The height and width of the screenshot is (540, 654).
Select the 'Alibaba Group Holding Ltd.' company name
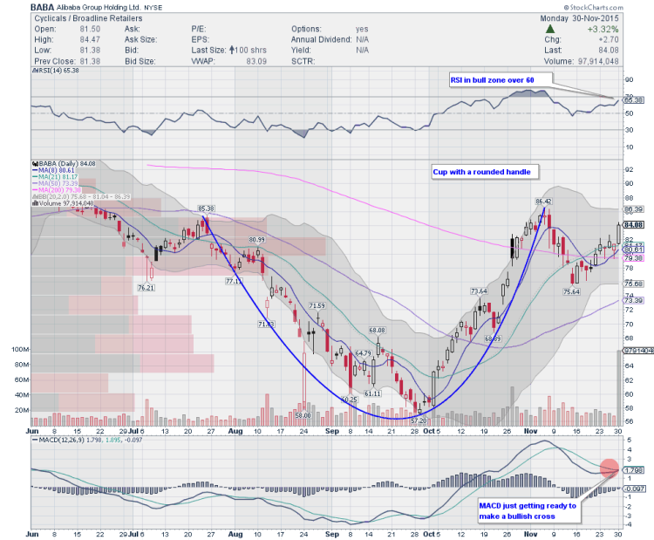point(99,8)
